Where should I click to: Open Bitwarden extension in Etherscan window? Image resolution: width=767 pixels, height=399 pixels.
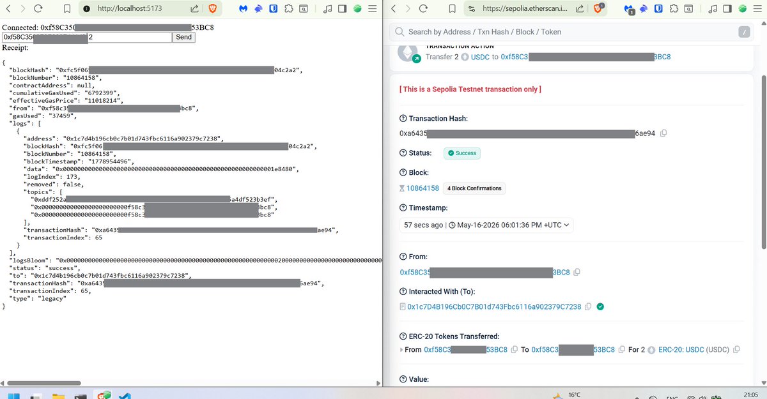click(x=658, y=9)
